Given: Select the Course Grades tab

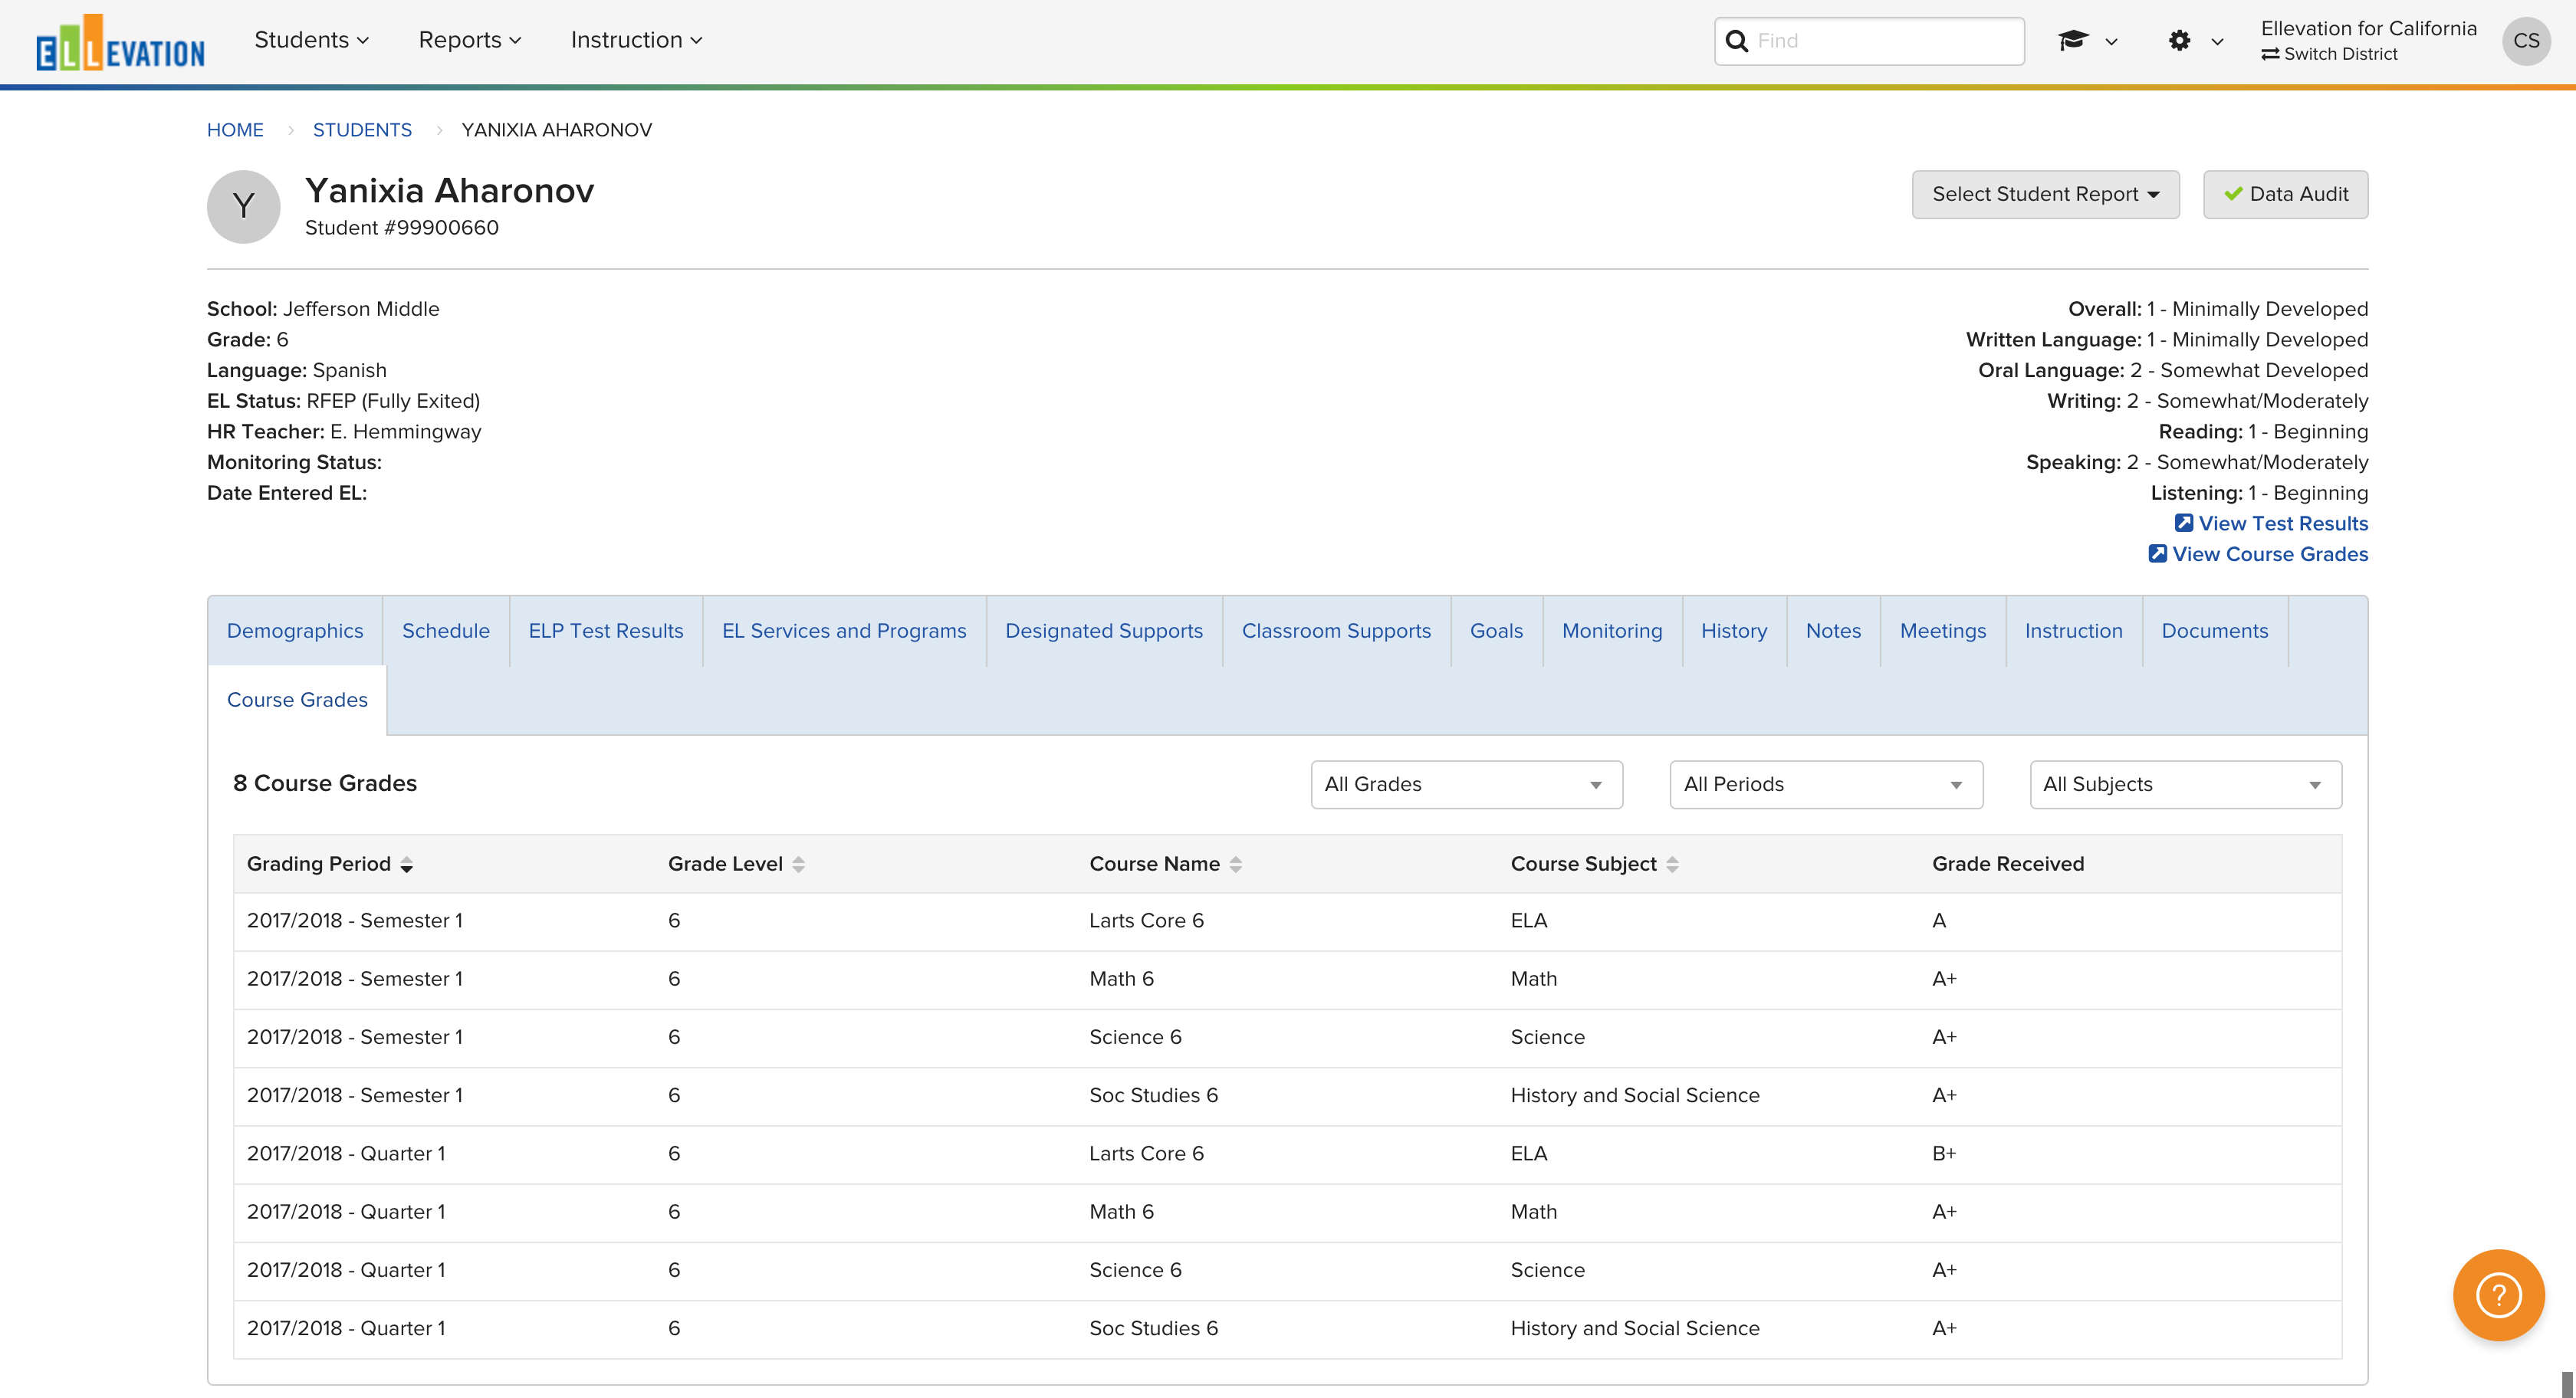Looking at the screenshot, I should tap(297, 700).
